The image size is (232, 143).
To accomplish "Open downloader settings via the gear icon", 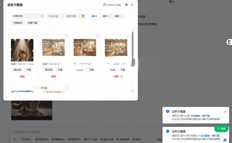I will (126, 5).
